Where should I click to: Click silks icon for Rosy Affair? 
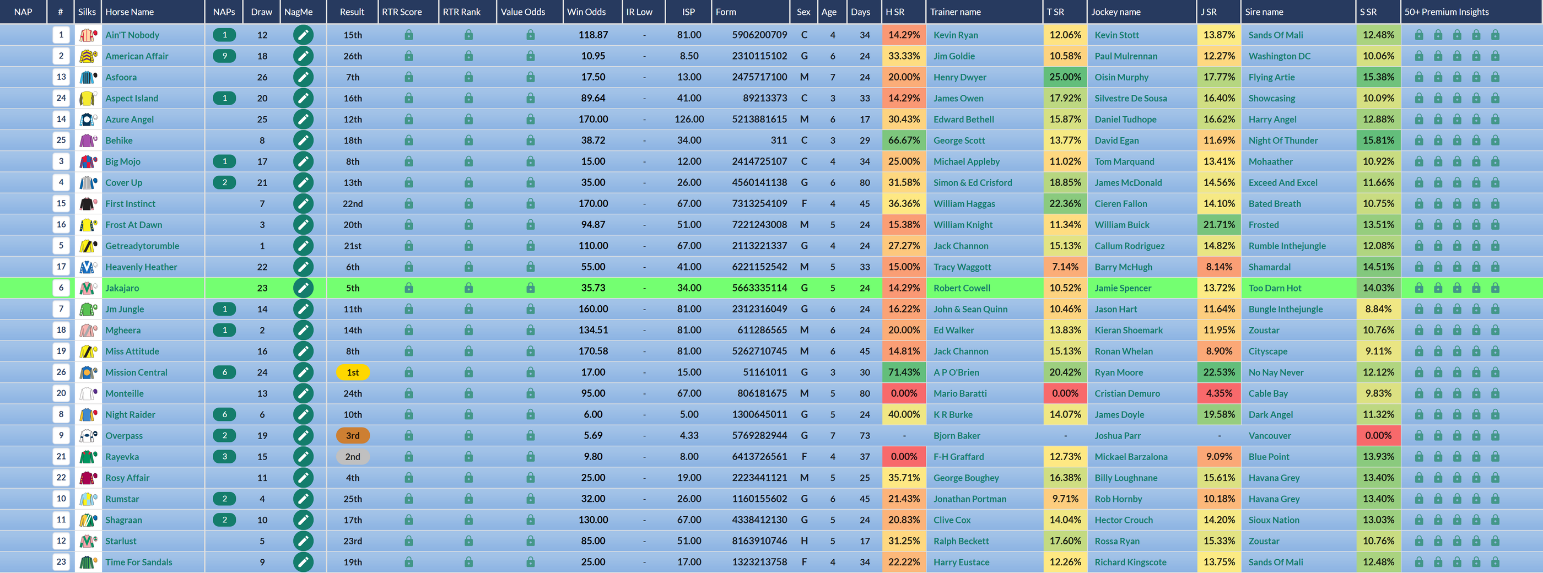88,478
